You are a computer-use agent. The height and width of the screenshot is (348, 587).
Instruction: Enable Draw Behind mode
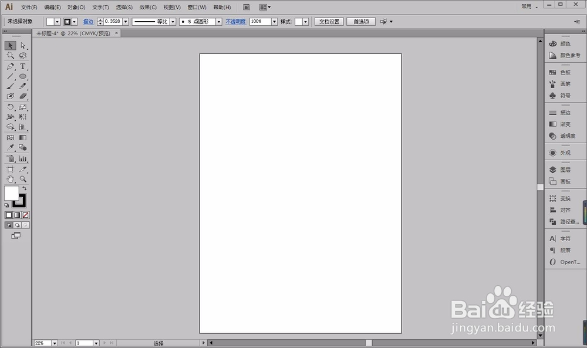[17, 225]
